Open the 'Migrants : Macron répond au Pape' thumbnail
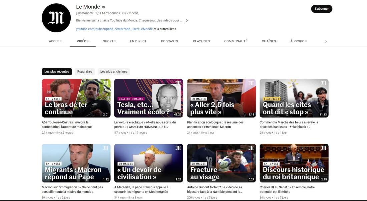The image size is (367, 201). (x=76, y=163)
